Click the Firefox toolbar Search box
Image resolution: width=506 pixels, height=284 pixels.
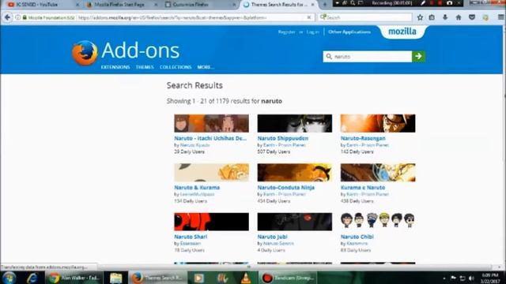click(x=365, y=17)
